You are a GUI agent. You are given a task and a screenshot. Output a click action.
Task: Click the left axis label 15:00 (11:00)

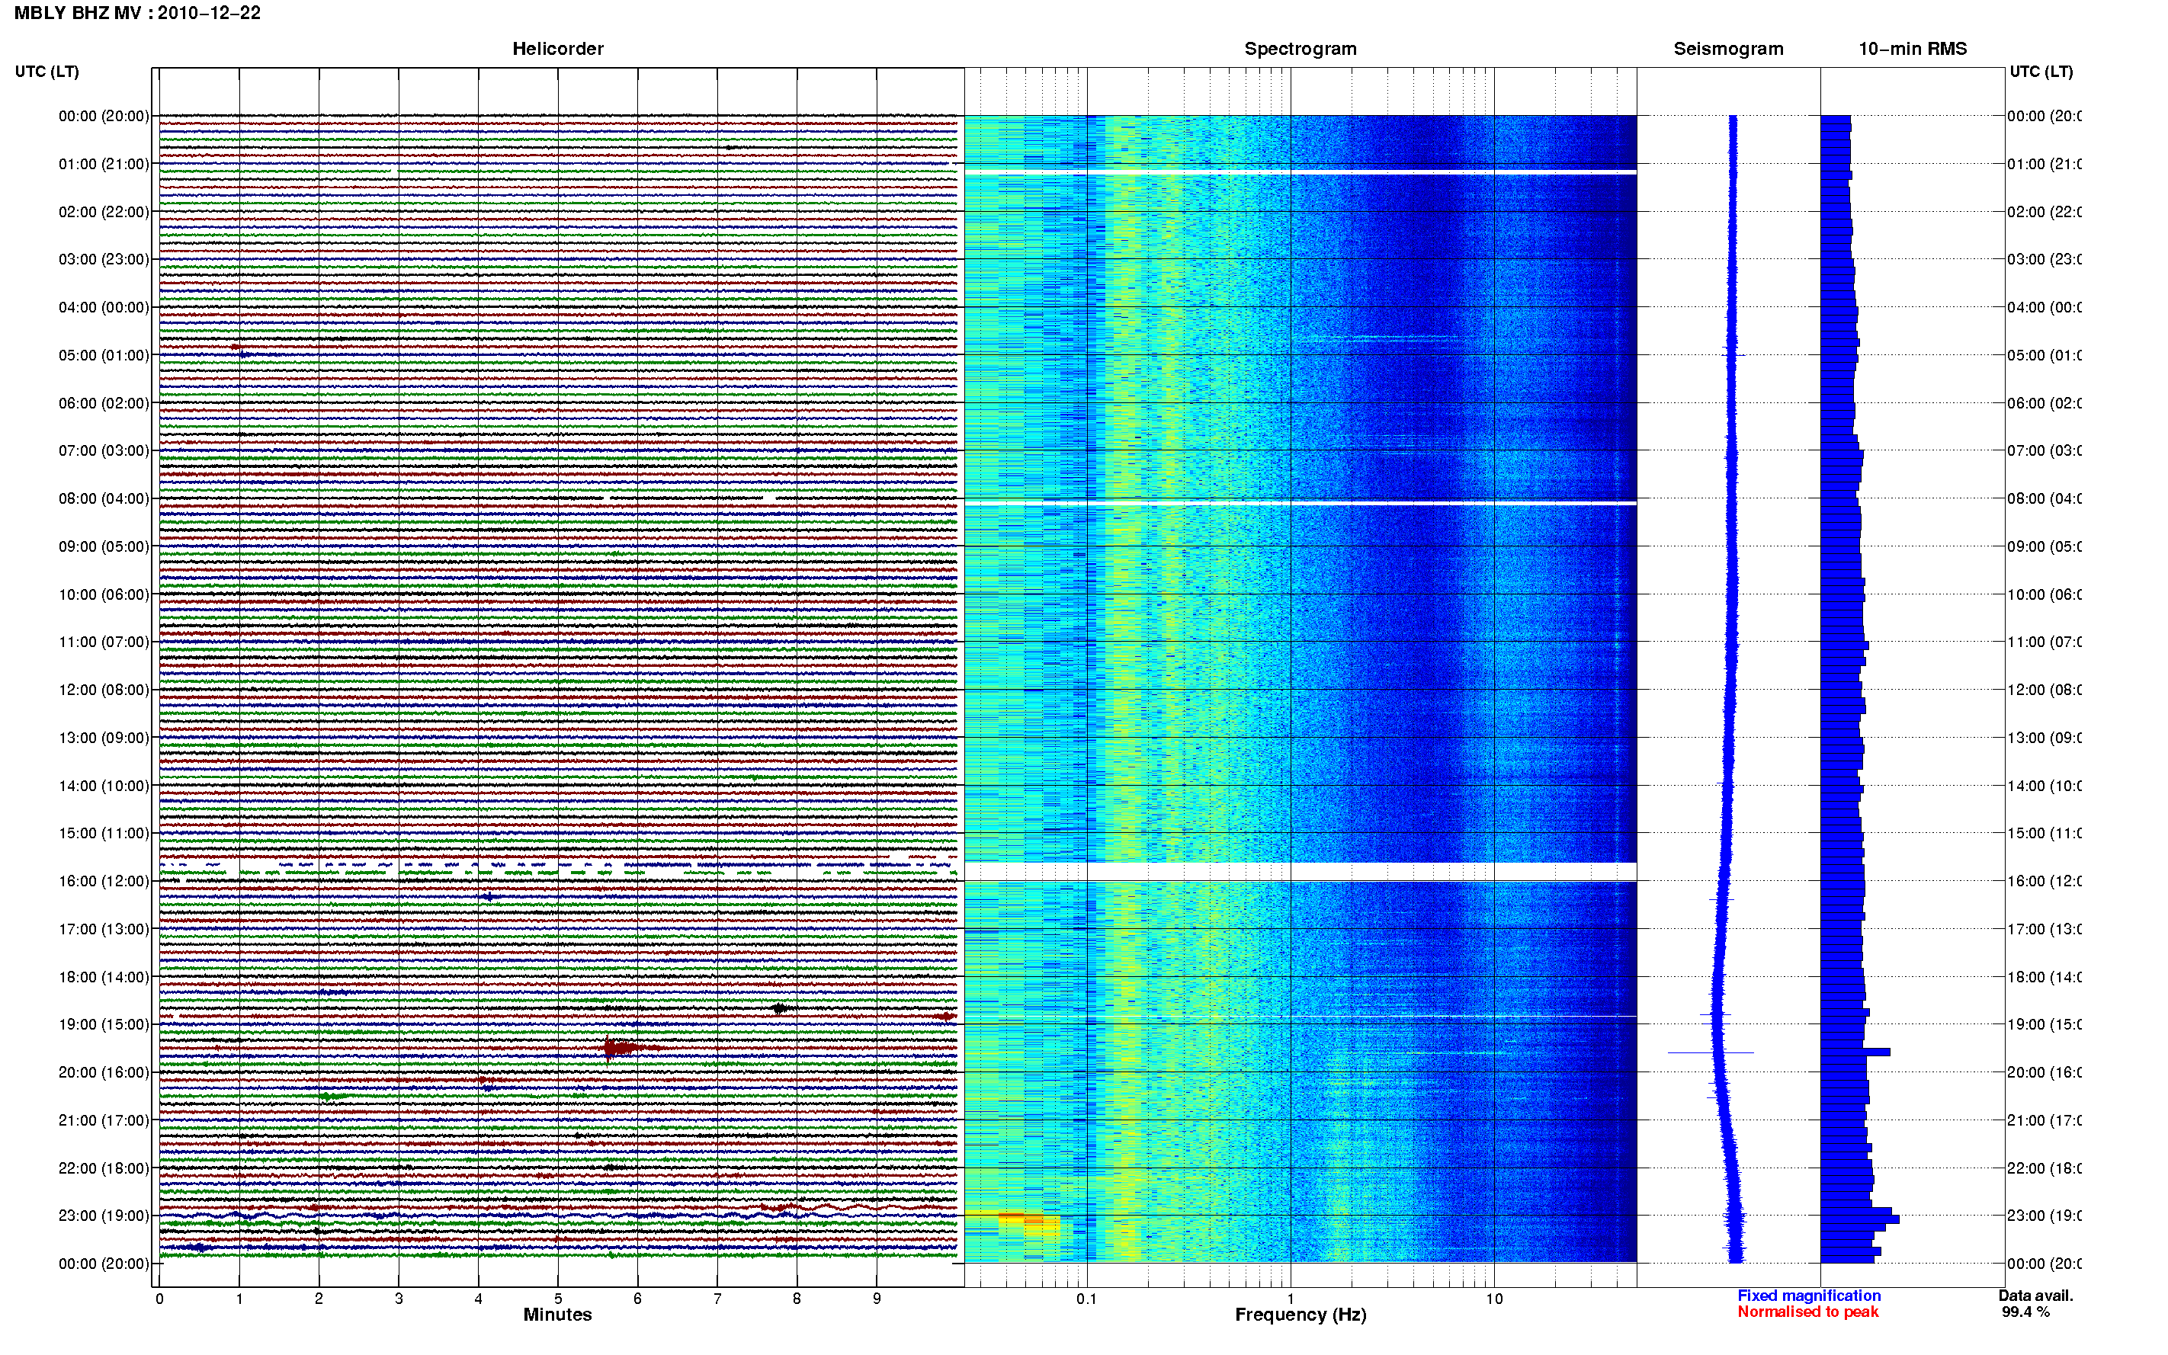click(104, 834)
